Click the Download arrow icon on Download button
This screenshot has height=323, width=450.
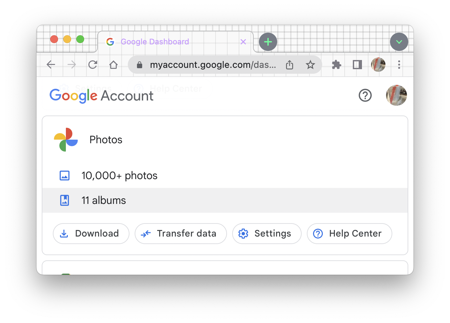click(x=64, y=234)
